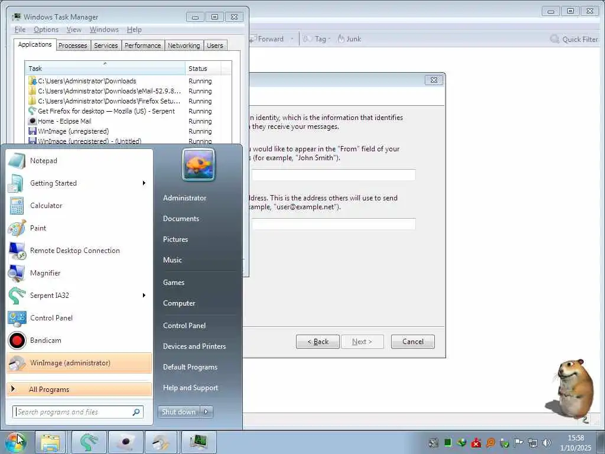This screenshot has width=605, height=454.
Task: Open Pictures from Start menu
Action: coord(175,239)
